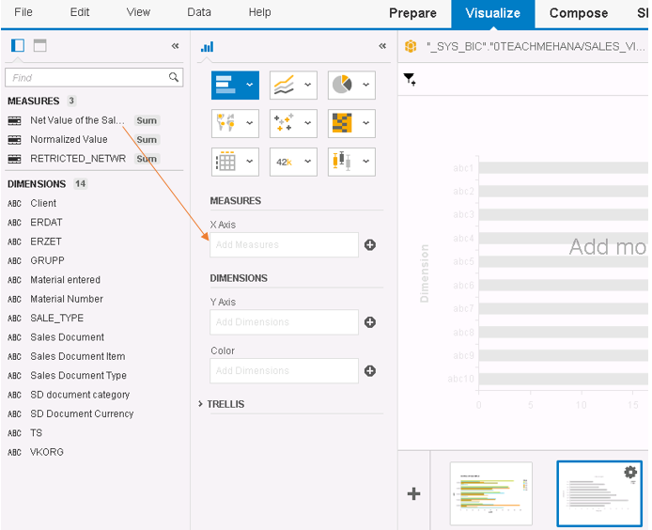Screen dimensions: 652x530
Task: Switch to the Prepare tab
Action: click(x=412, y=13)
